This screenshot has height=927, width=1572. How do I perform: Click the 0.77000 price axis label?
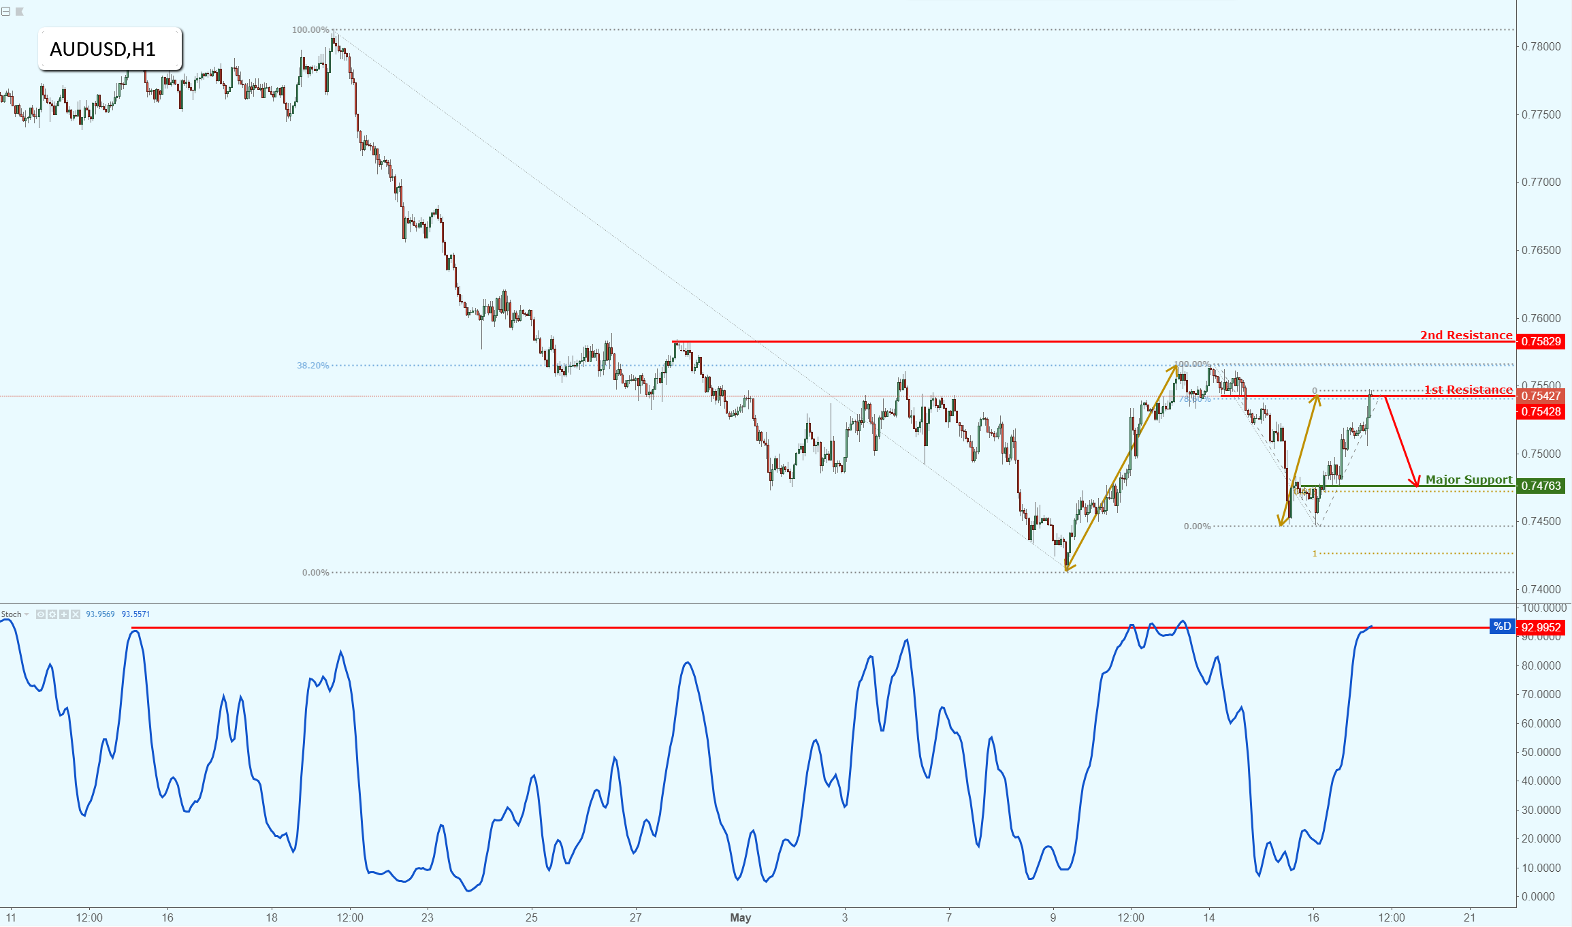1541,182
